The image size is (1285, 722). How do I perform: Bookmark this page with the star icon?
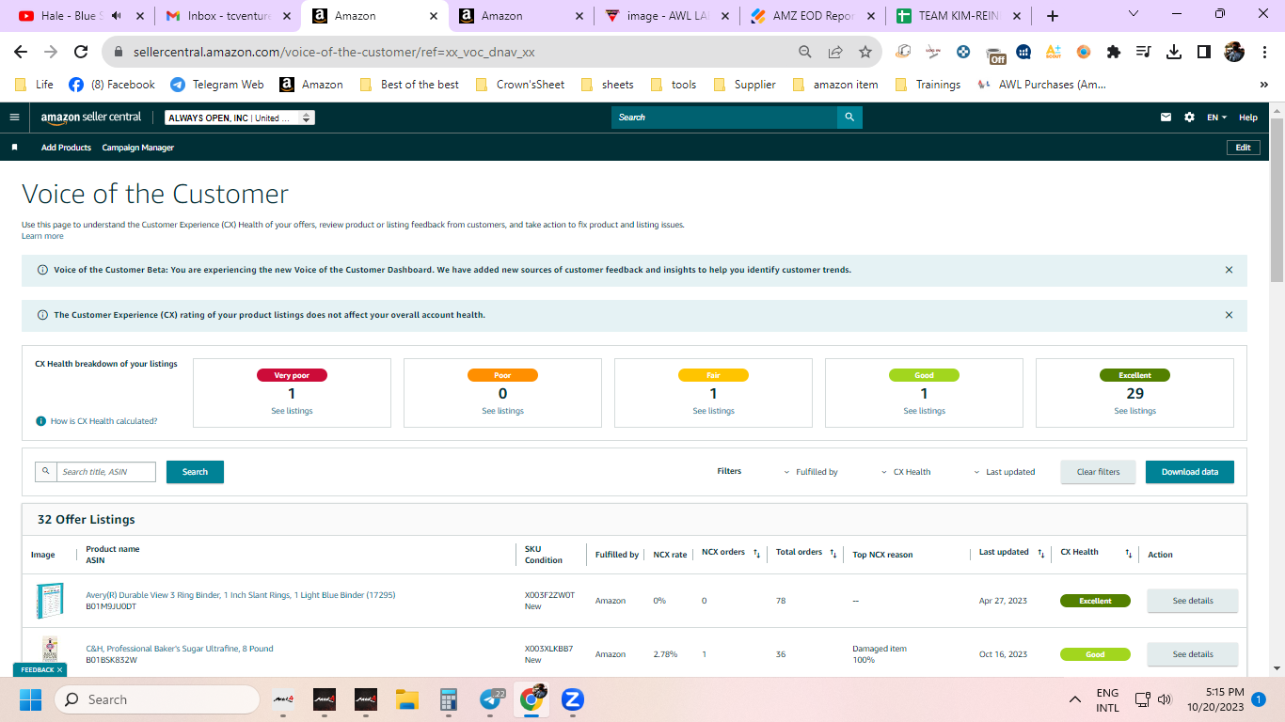pyautogui.click(x=865, y=52)
